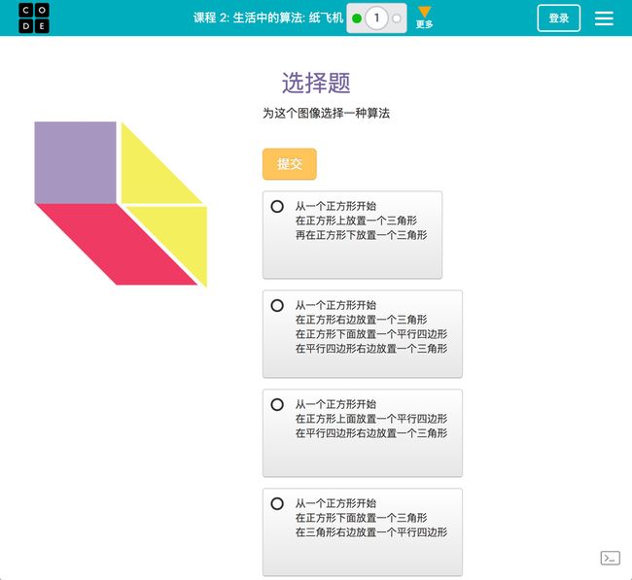Submit answer with 提交 button
This screenshot has height=580, width=632.
(x=290, y=164)
